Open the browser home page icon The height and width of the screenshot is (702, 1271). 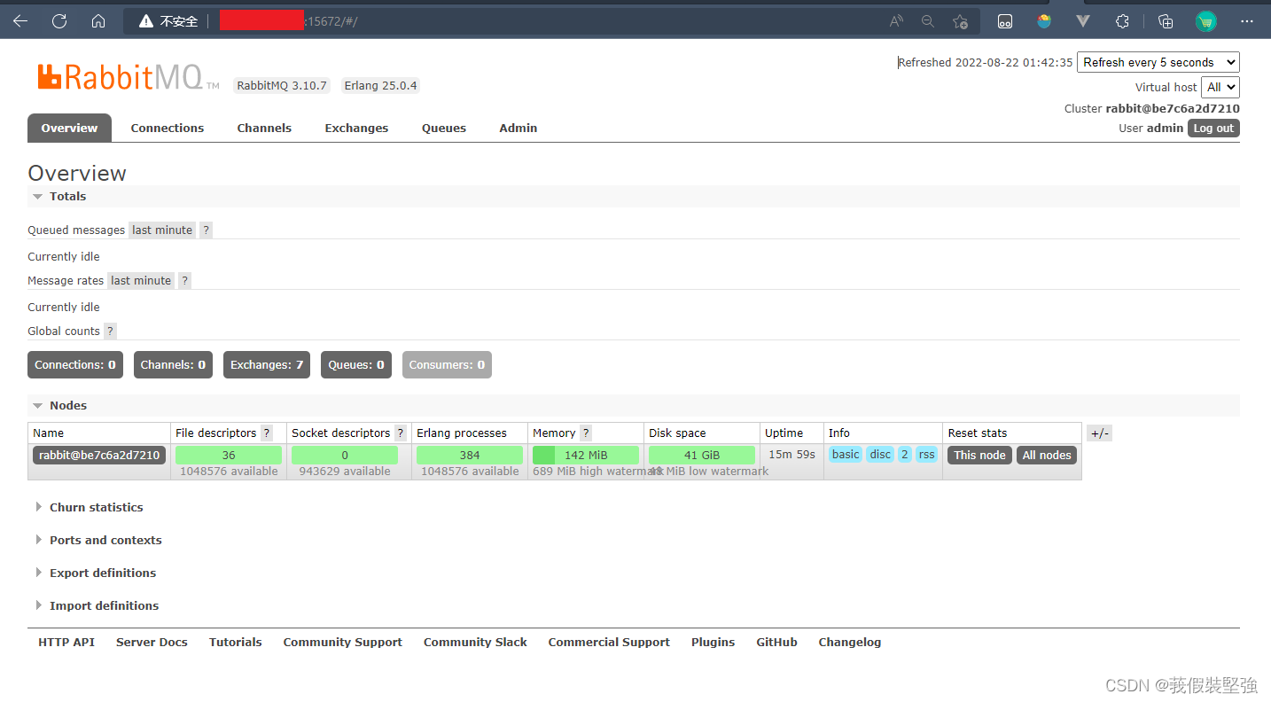[x=98, y=21]
